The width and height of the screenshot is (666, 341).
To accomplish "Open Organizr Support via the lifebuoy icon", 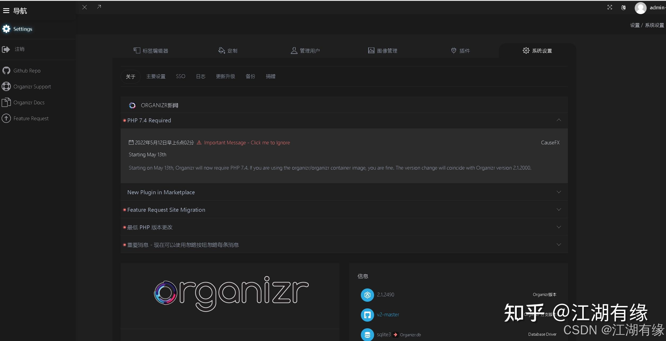I will pos(6,86).
